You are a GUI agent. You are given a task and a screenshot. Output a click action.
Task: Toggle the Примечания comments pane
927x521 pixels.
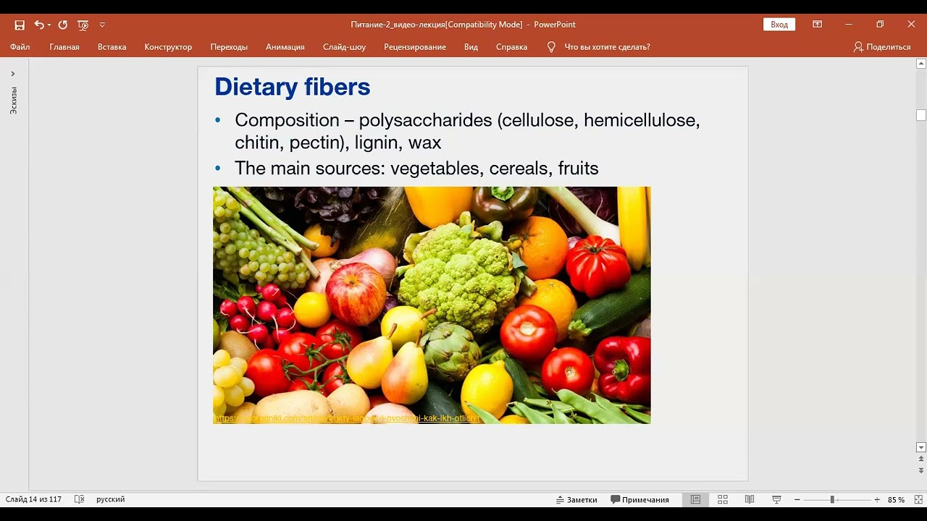point(640,499)
